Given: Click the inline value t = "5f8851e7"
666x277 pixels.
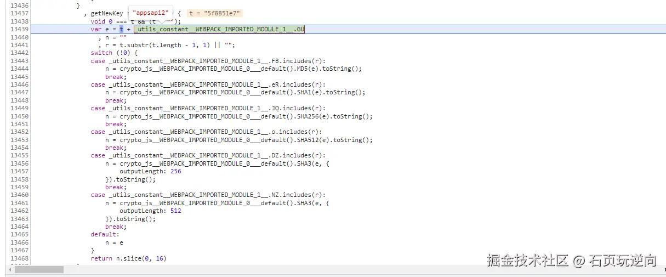Looking at the screenshot, I should [x=214, y=13].
